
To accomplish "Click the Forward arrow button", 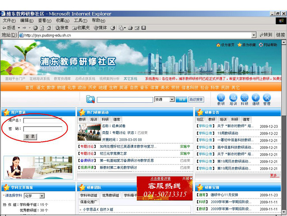I will [x=24, y=28].
